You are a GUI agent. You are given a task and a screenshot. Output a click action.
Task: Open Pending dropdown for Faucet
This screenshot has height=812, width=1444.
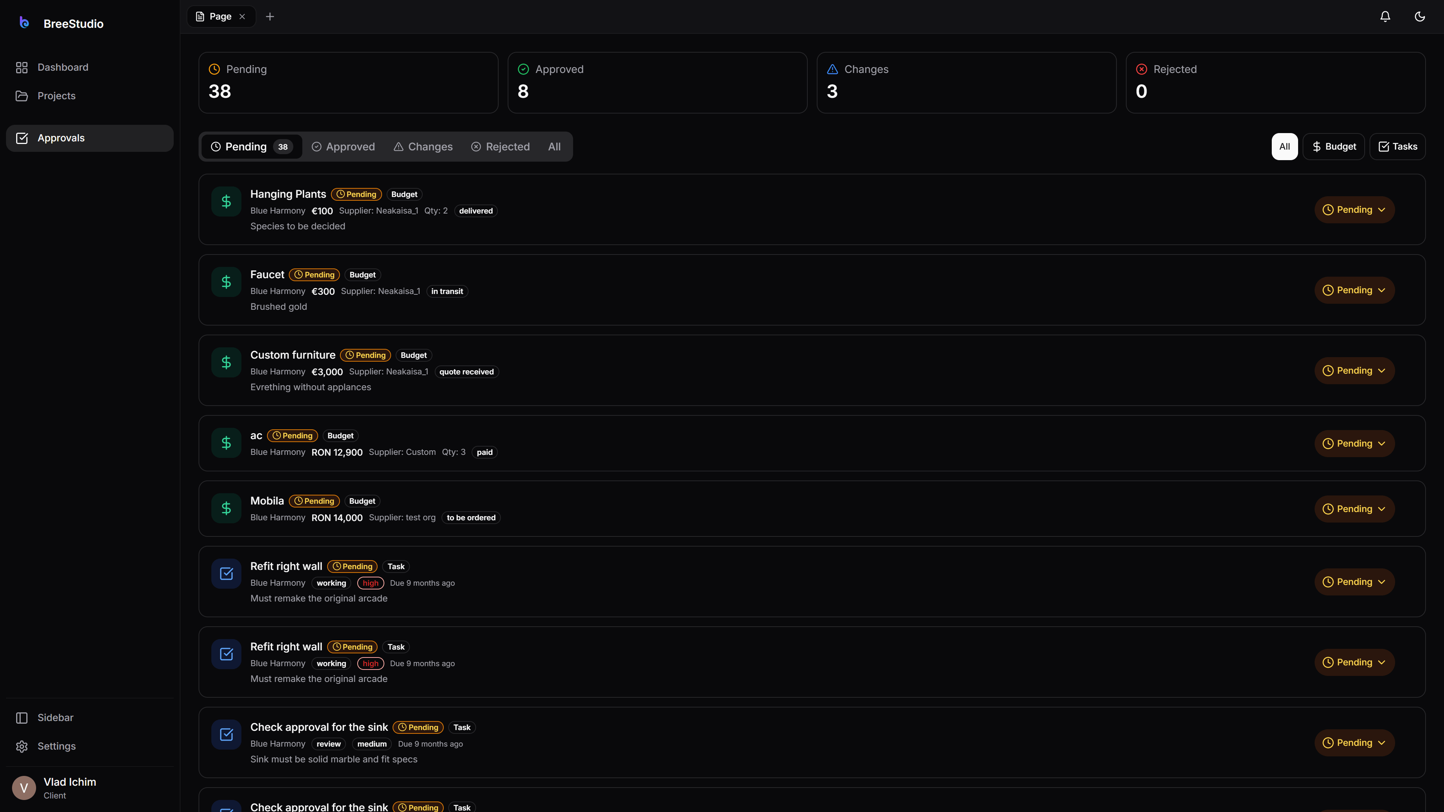[x=1354, y=290]
